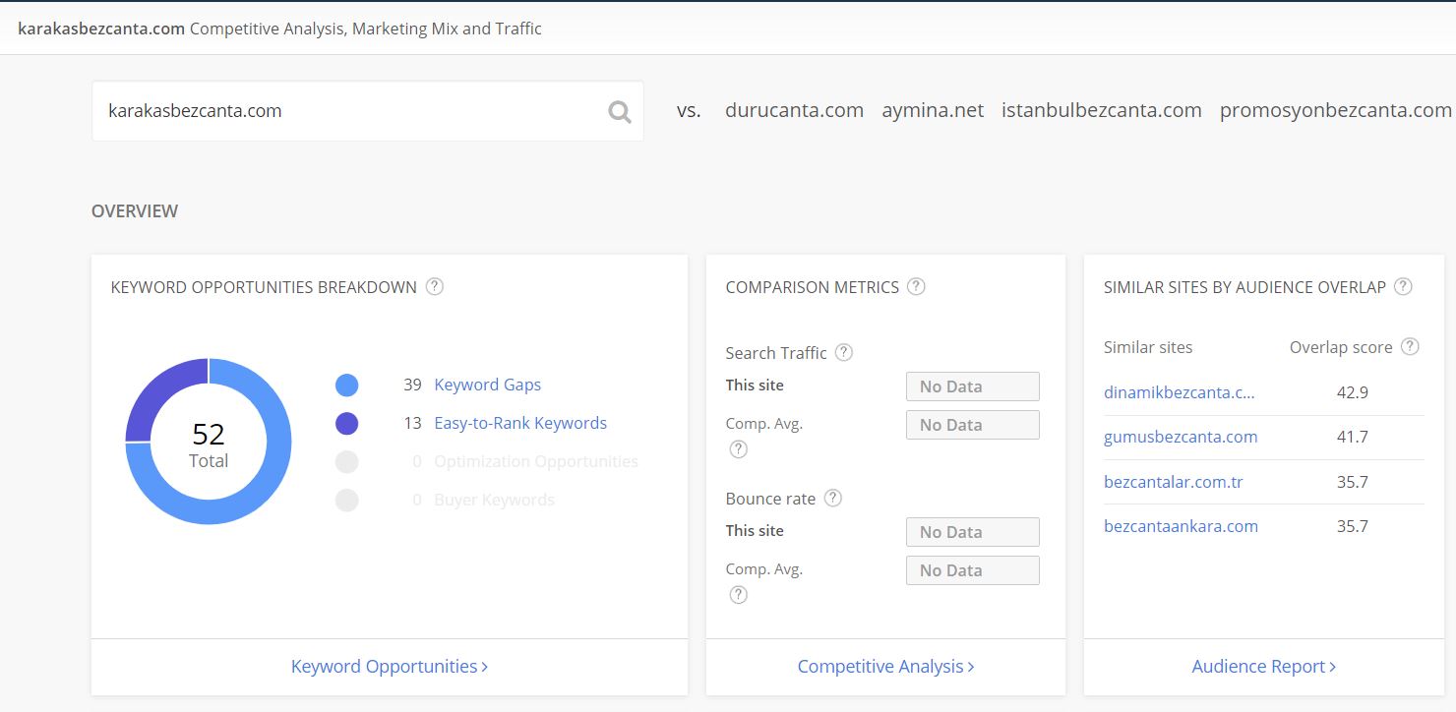Click Search Traffic Comp. Avg. No Data box
This screenshot has width=1456, height=712.
tap(973, 425)
